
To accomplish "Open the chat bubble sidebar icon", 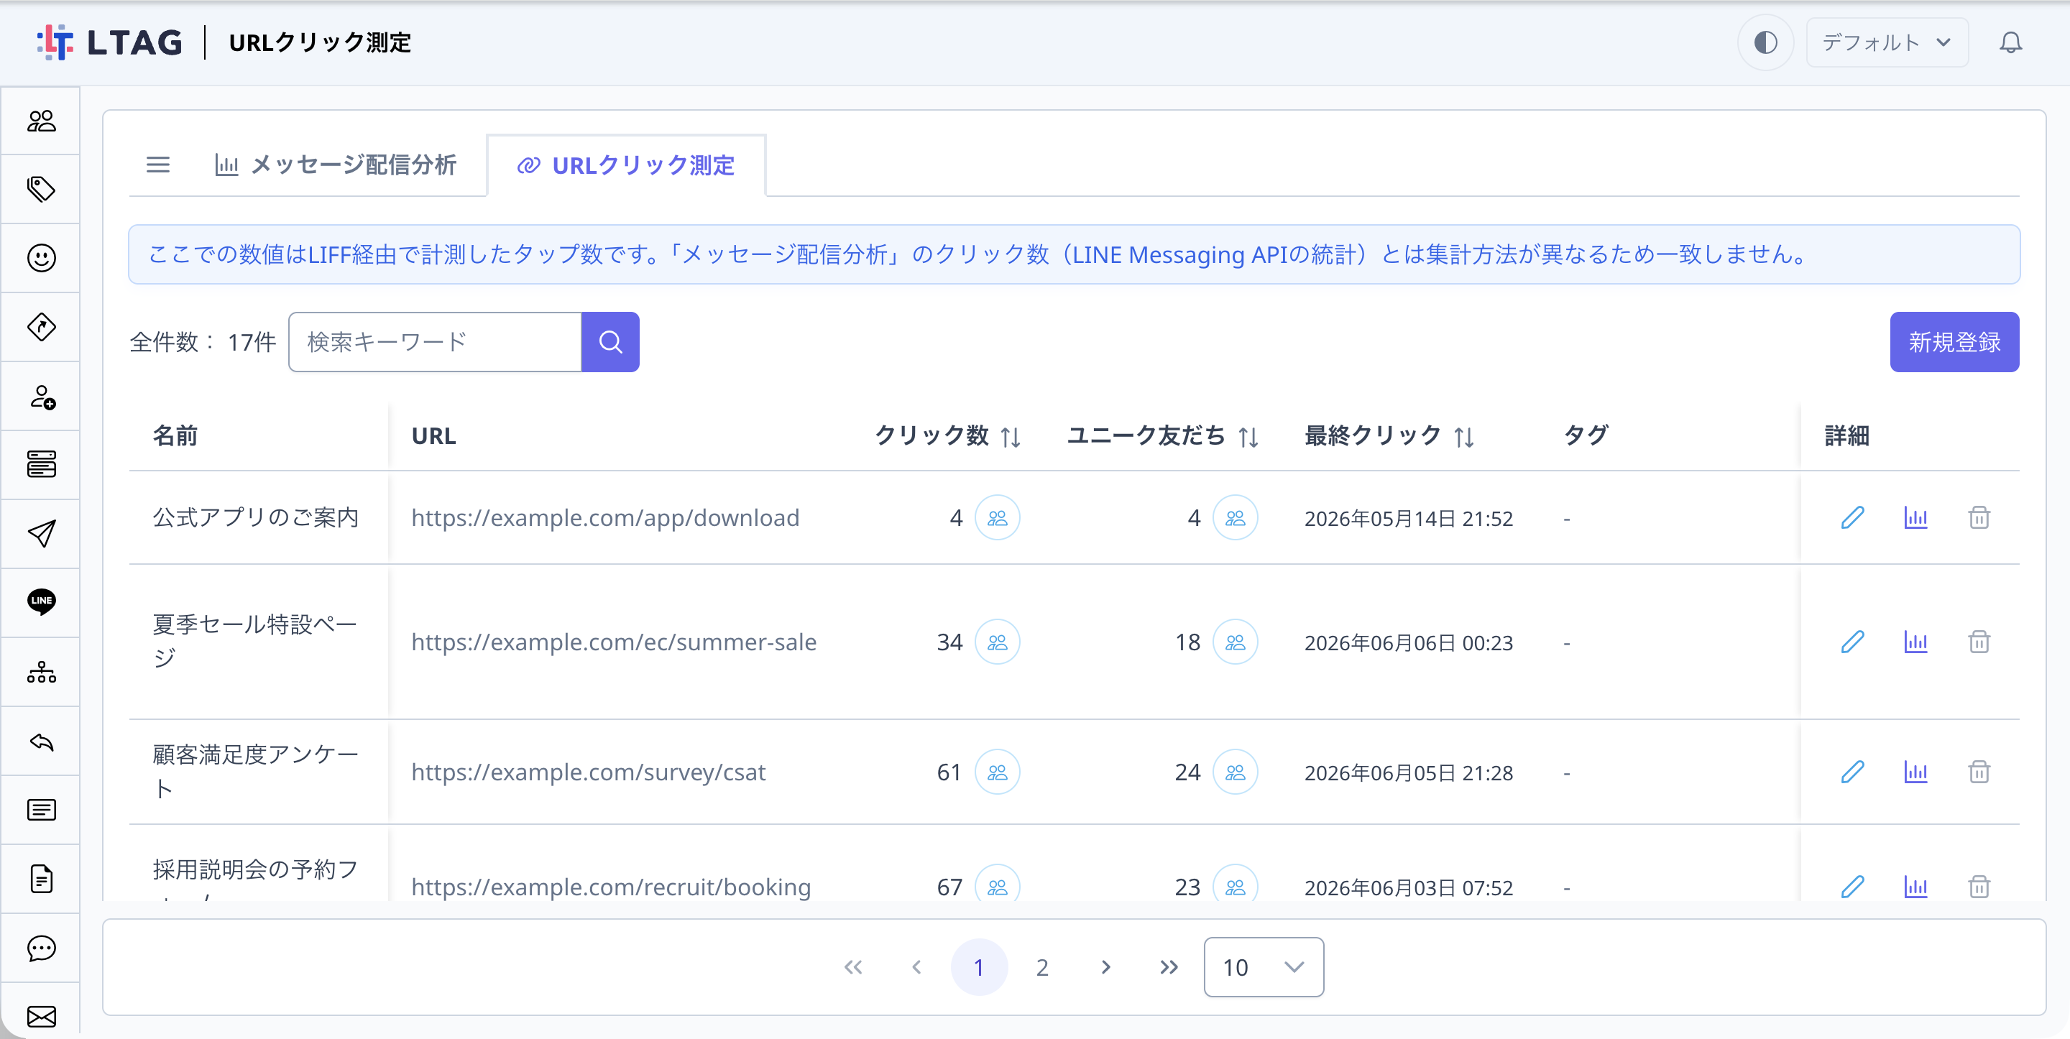I will click(x=41, y=948).
